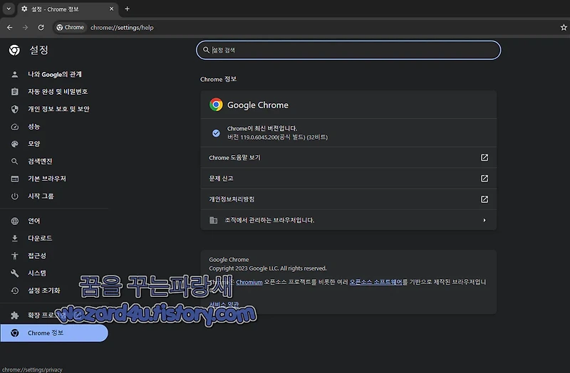
Task: Click the wrench icon for system
Action: click(x=14, y=273)
